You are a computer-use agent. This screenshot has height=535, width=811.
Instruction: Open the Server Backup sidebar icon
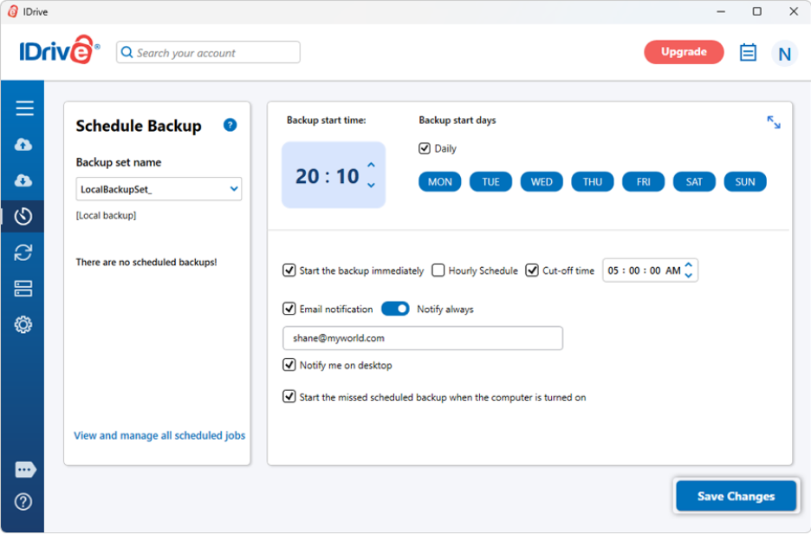23,289
